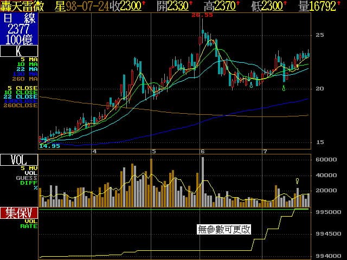Image resolution: width=347 pixels, height=260 pixels.
Task: Click the up arrow beside high price 2370
Action: pyautogui.click(x=239, y=4)
